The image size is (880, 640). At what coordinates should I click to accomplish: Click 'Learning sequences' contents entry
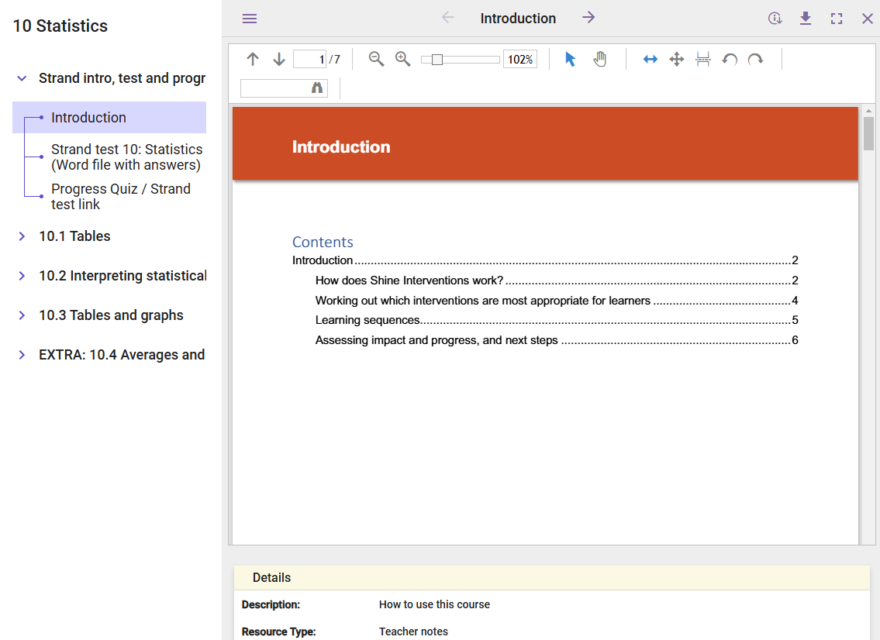click(368, 320)
